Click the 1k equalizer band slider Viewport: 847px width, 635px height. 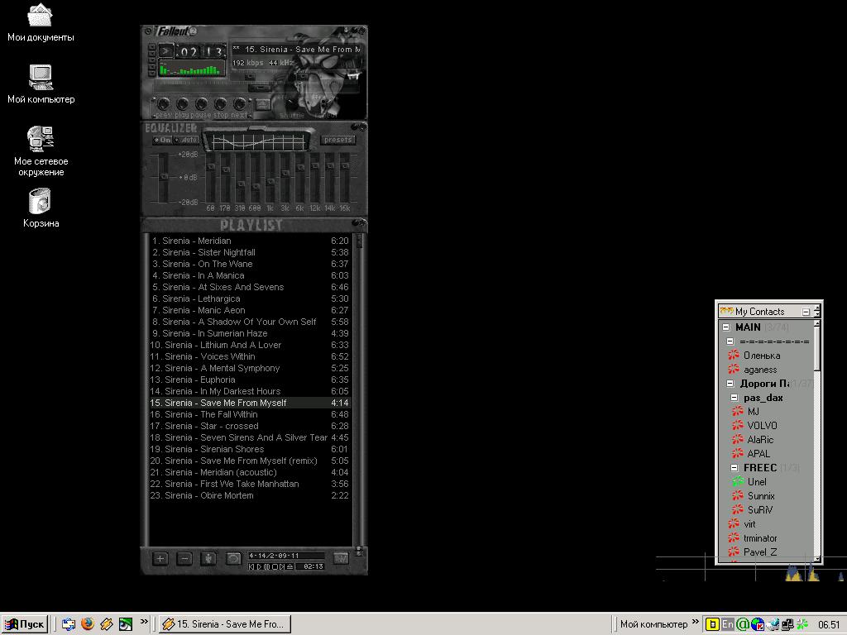pyautogui.click(x=270, y=178)
